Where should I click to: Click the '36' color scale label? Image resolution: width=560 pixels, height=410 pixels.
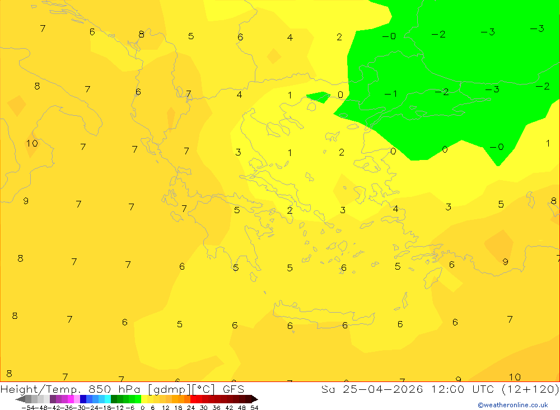click(x=216, y=408)
